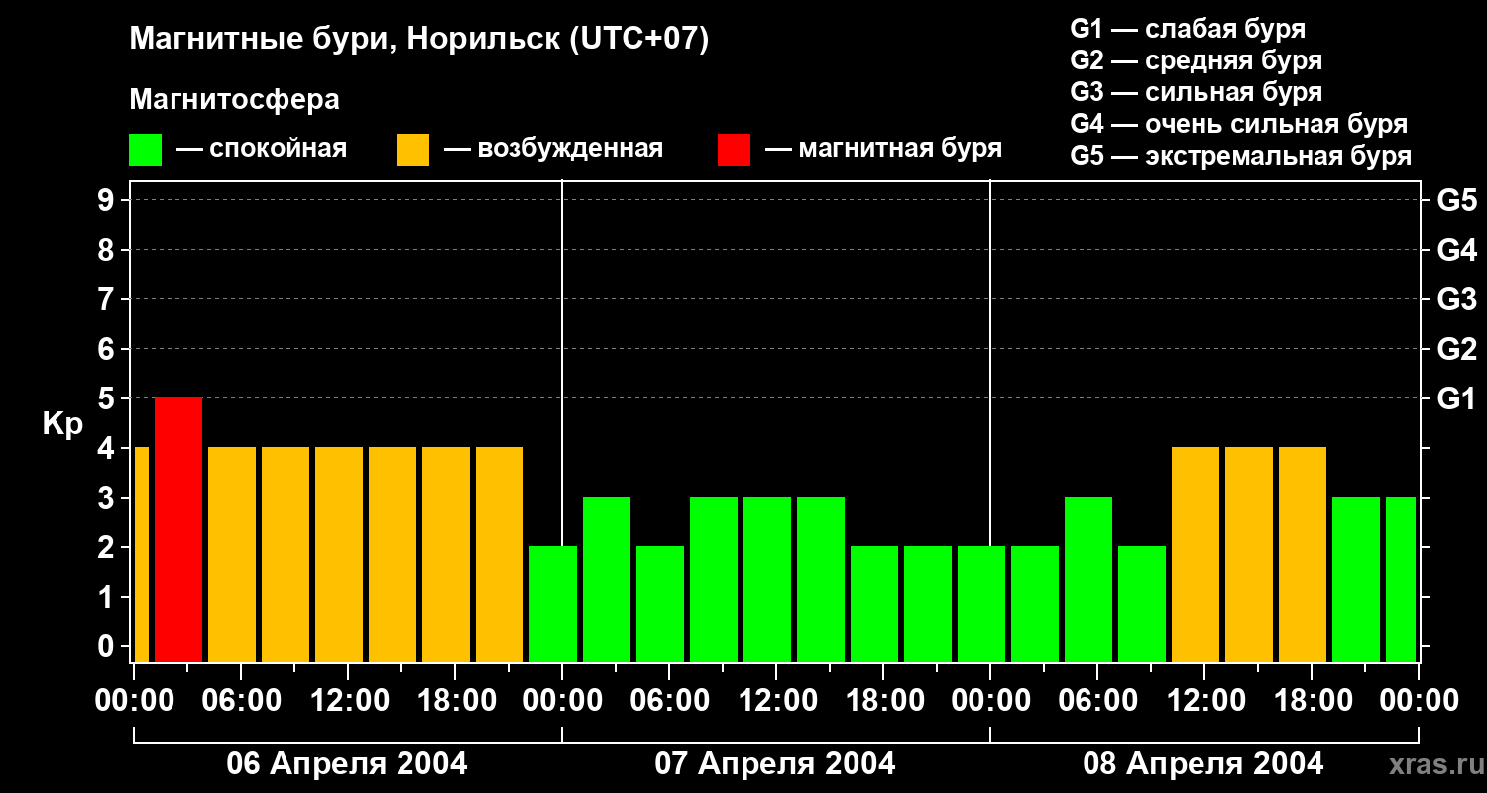This screenshot has width=1487, height=793.
Task: Click the red 'магнитная буря' legend swatch
Action: 734,150
